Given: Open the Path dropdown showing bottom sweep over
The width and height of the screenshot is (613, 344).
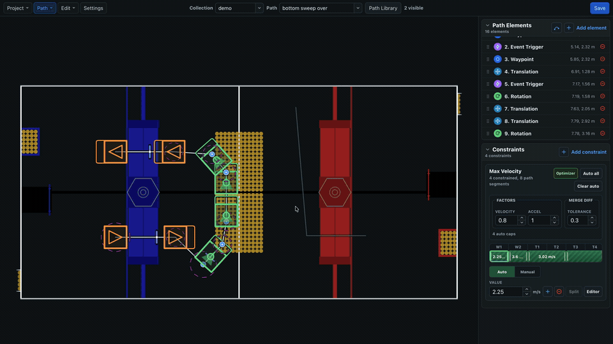Looking at the screenshot, I should 320,8.
